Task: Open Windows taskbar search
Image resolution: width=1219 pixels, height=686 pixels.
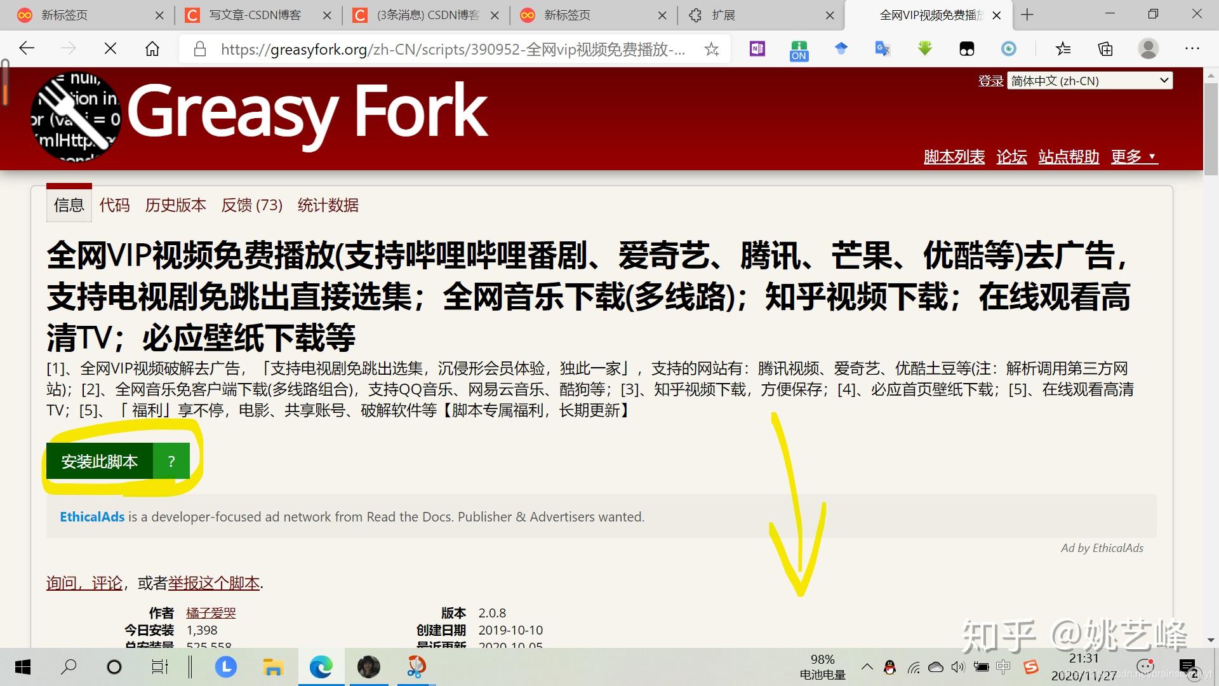Action: pyautogui.click(x=69, y=667)
